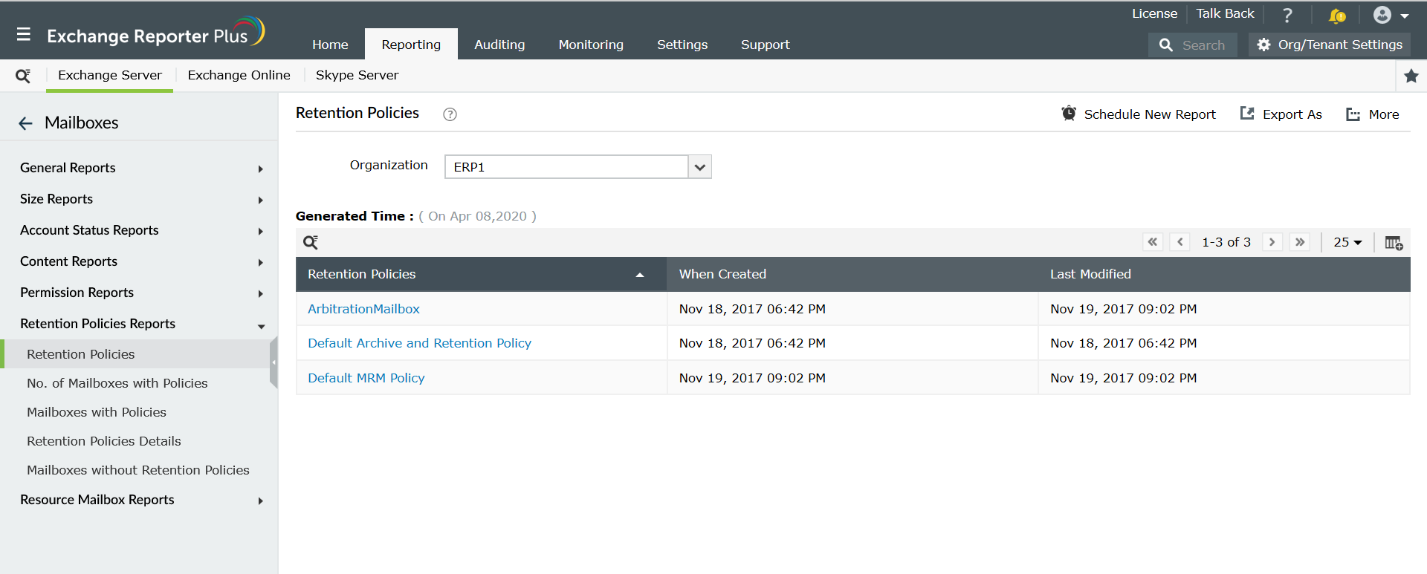Select Mailboxes without Retention Policies report
1427x574 pixels.
tap(138, 470)
